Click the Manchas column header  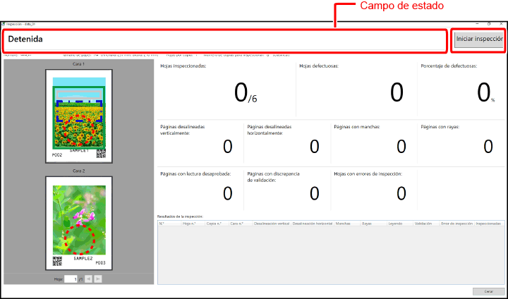pyautogui.click(x=347, y=223)
